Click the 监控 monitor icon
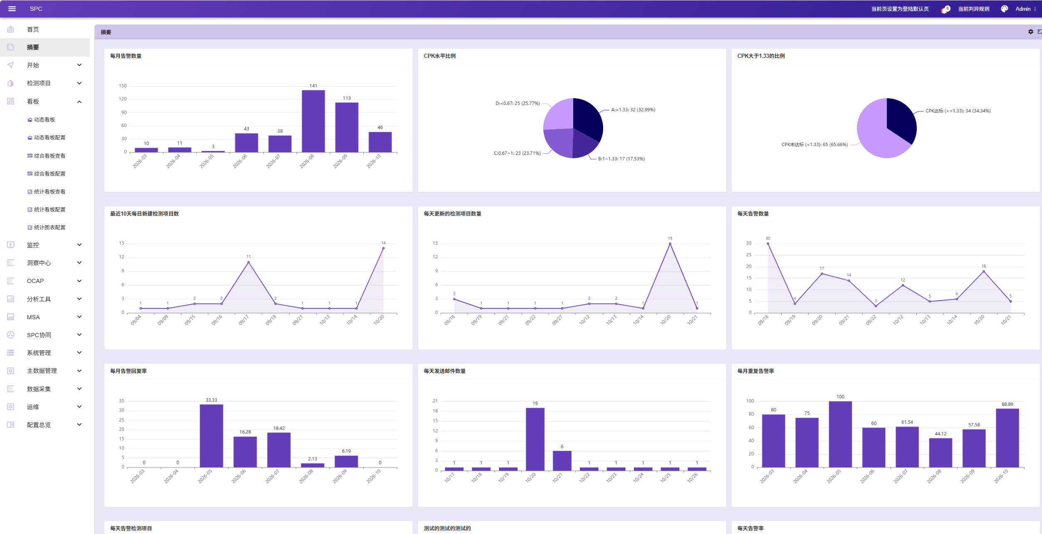Viewport: 1042px width, 534px height. [x=11, y=245]
